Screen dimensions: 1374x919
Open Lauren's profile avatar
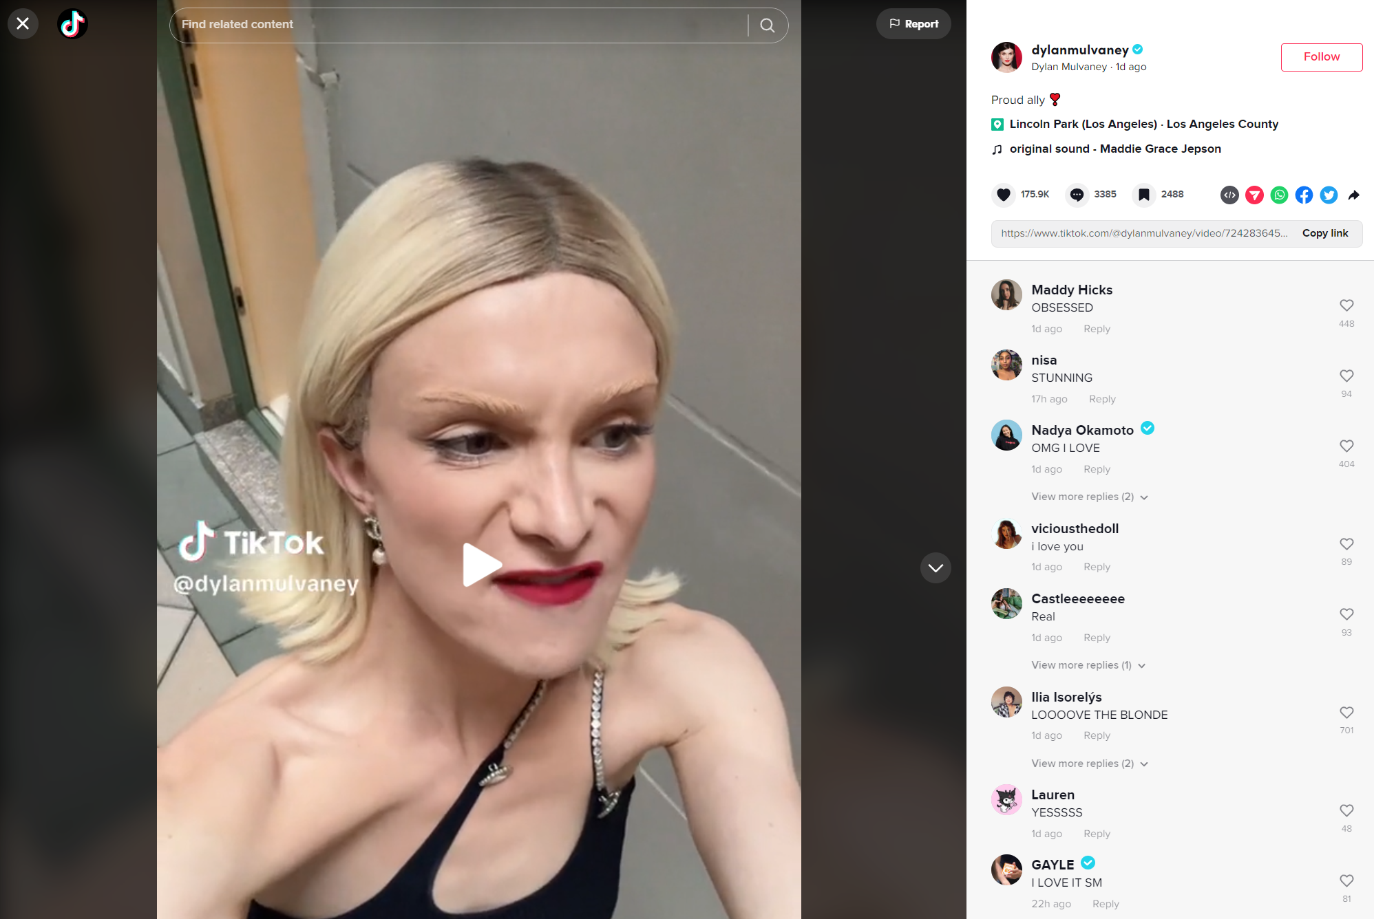pos(1006,800)
